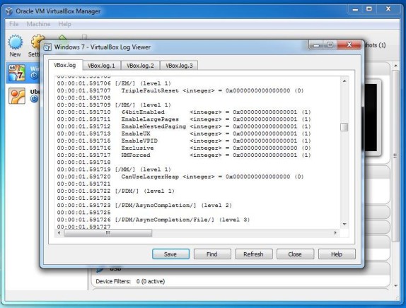Open the Snapshots (1) tab behind dialog
This screenshot has height=308, width=406.
[375, 45]
